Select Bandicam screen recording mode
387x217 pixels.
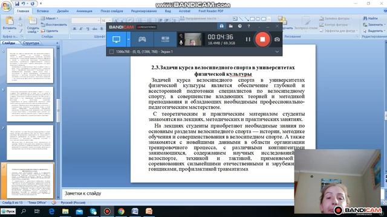coord(116,39)
